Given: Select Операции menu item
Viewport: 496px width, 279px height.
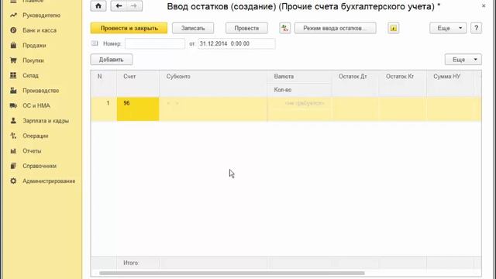Looking at the screenshot, I should click(36, 136).
